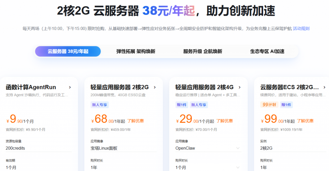Image resolution: width=329 pixels, height=171 pixels.
Task: Click 了解优惠 on the ¥68 card
Action: [x=136, y=121]
